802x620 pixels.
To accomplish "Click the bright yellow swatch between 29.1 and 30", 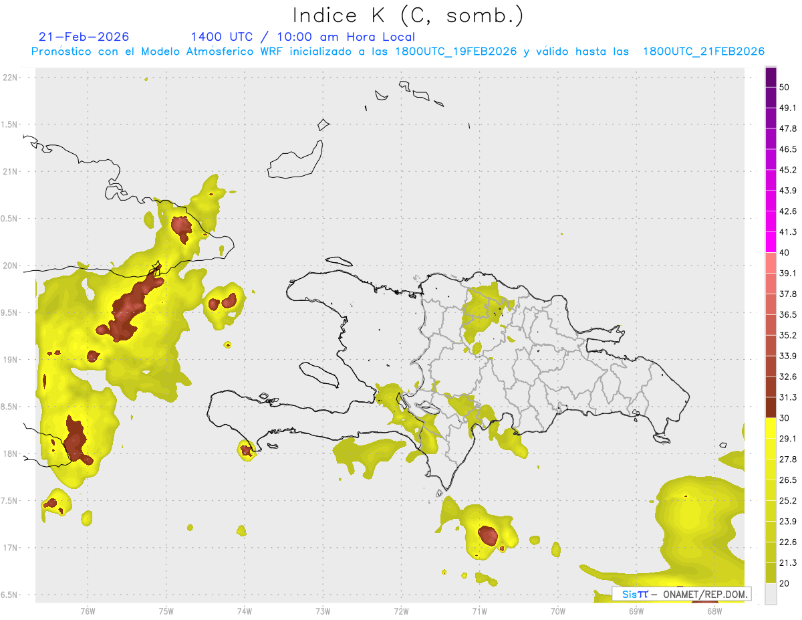I will coord(771,428).
